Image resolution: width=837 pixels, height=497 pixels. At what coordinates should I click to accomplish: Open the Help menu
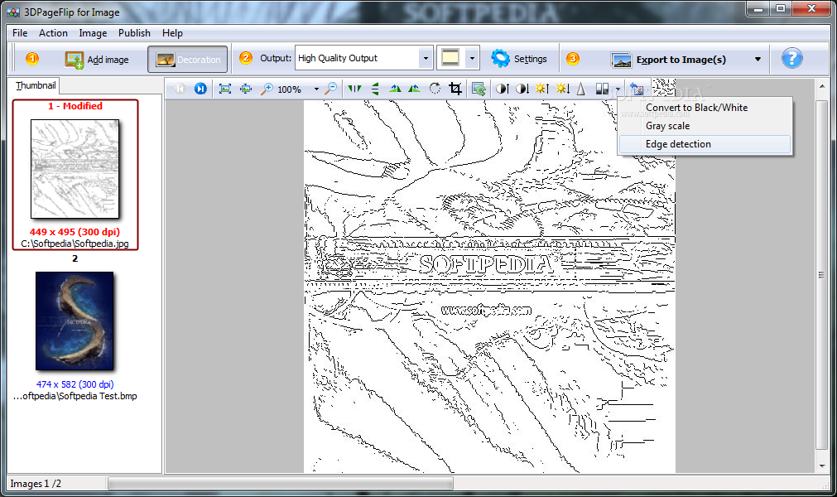click(x=172, y=33)
